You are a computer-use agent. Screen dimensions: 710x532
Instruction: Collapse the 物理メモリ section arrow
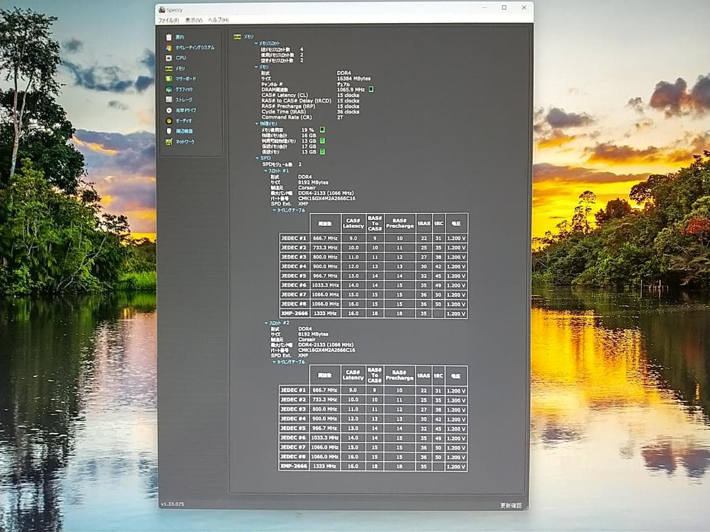coord(256,123)
